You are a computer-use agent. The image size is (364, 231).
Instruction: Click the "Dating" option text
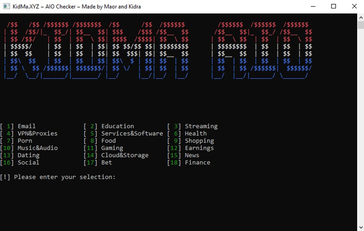pyautogui.click(x=28, y=156)
